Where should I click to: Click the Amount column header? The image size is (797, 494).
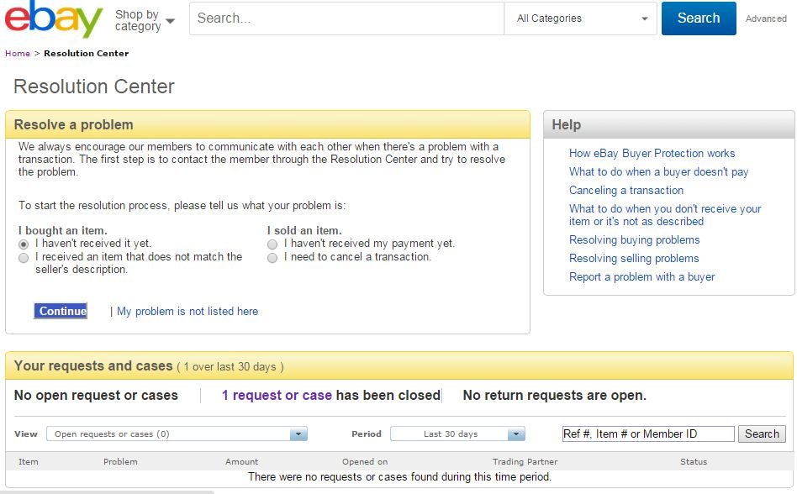click(242, 461)
